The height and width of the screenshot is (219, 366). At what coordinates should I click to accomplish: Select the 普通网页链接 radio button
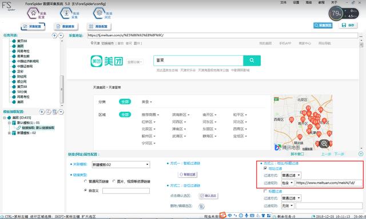pos(85,181)
